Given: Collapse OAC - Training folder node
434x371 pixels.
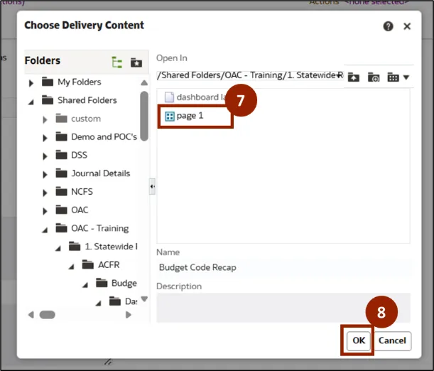Looking at the screenshot, I should [x=45, y=230].
